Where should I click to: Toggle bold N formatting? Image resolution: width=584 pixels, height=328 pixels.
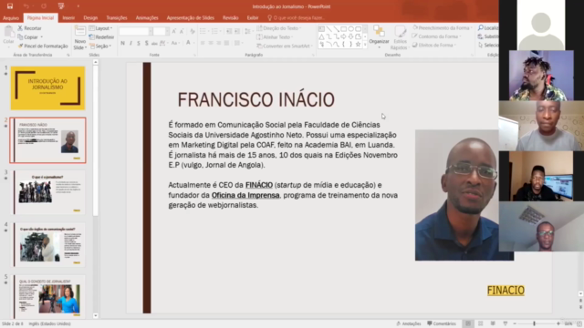tap(122, 43)
